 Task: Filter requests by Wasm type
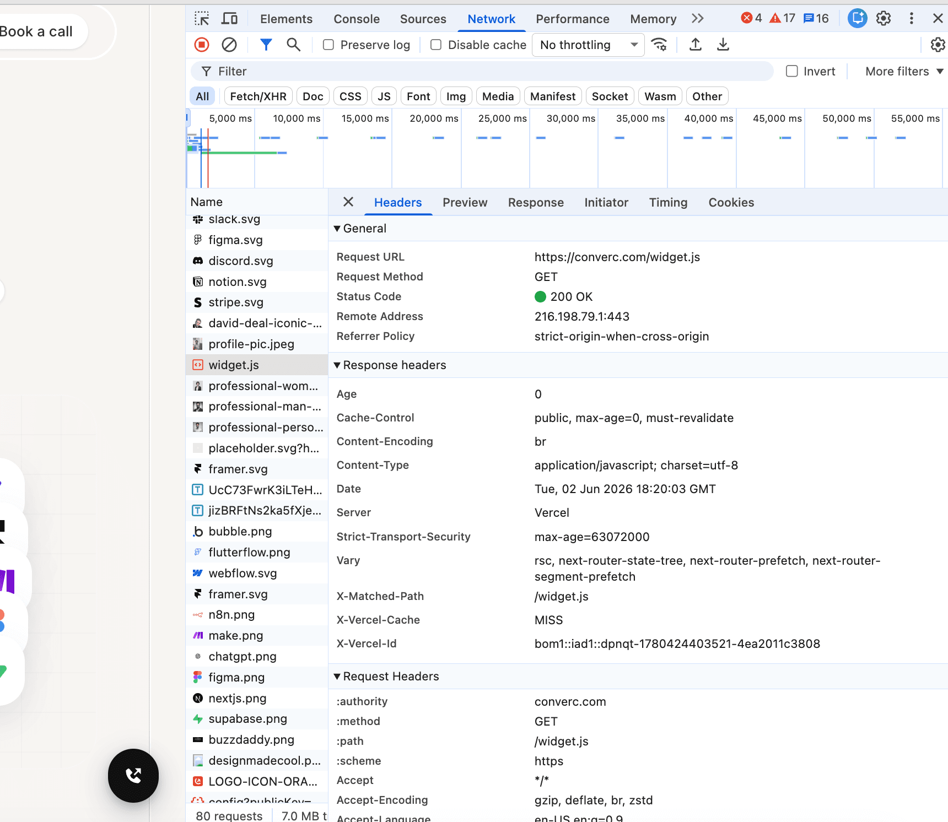[660, 96]
